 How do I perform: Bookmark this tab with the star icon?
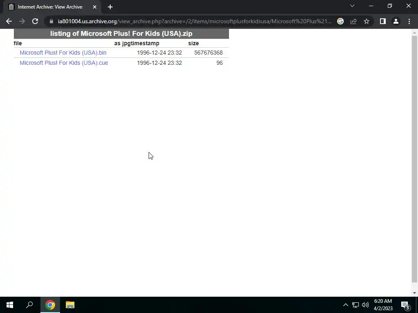(367, 21)
